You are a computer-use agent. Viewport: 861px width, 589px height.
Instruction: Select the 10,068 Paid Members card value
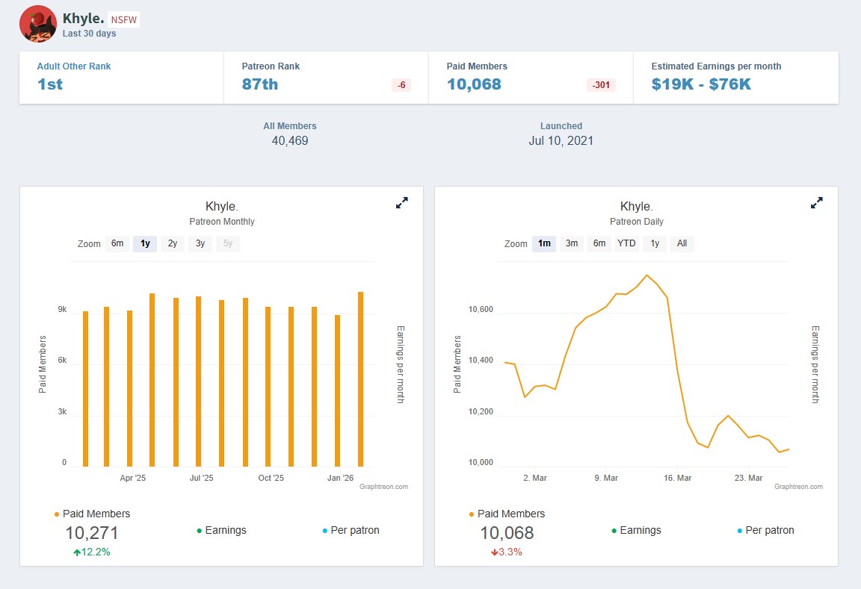474,84
